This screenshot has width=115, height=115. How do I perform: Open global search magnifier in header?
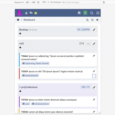tap(92, 13)
